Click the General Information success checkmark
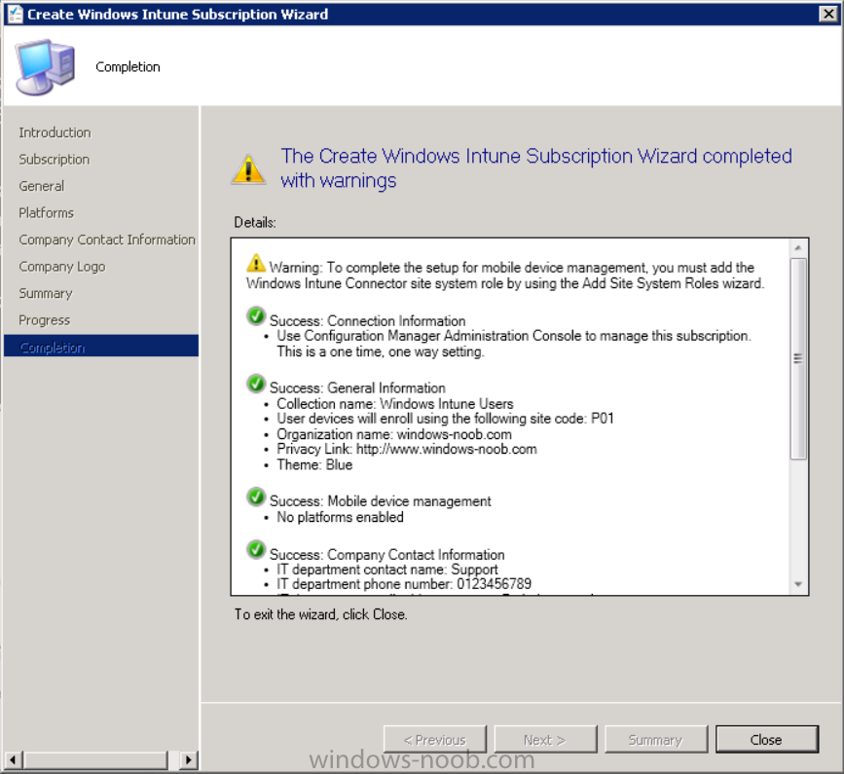844x774 pixels. click(256, 384)
